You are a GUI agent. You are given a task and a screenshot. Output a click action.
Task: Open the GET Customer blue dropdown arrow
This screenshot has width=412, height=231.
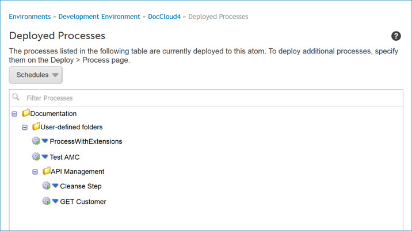click(x=55, y=201)
